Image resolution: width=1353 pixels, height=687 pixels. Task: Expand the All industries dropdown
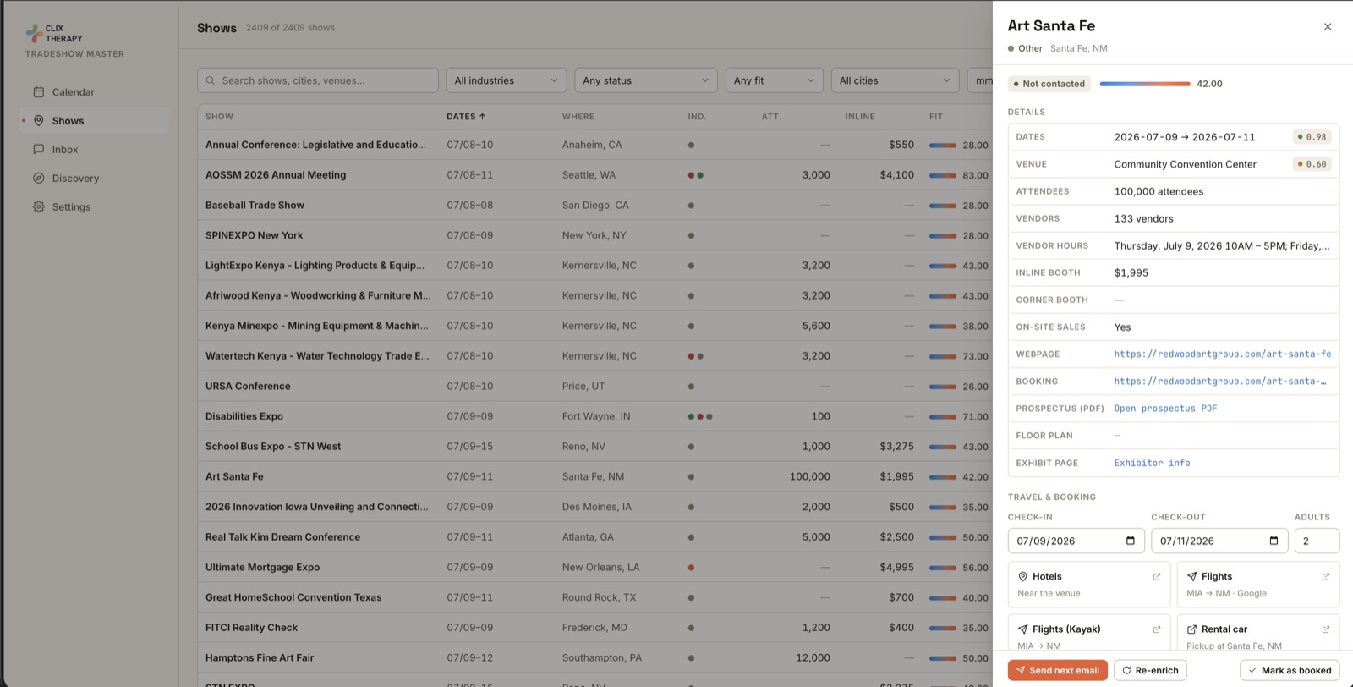[507, 80]
